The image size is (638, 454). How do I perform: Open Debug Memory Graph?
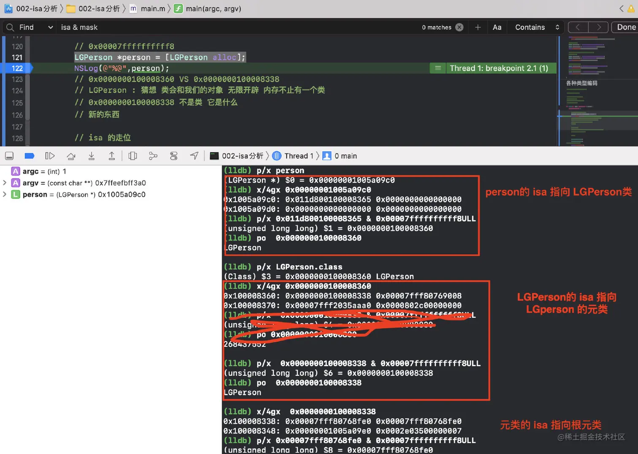pos(153,156)
